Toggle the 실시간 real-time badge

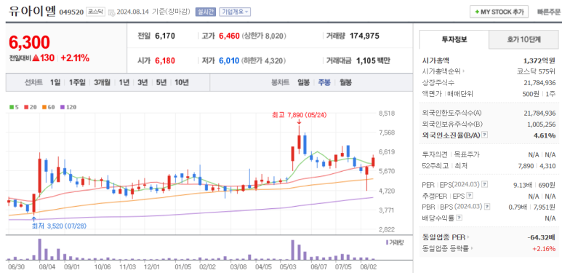(x=205, y=12)
